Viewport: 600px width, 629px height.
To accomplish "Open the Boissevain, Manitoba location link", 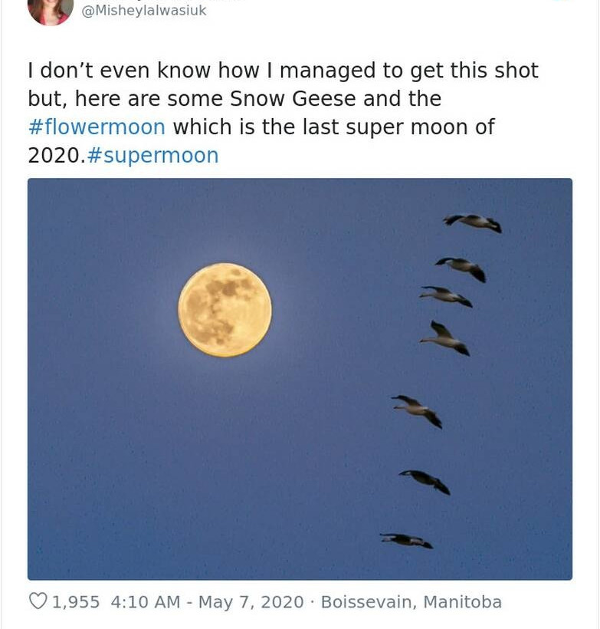I will click(411, 602).
